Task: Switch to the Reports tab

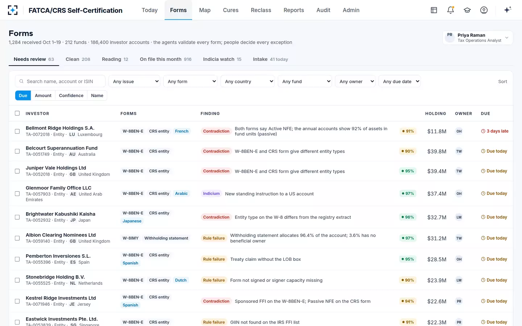Action: tap(294, 10)
